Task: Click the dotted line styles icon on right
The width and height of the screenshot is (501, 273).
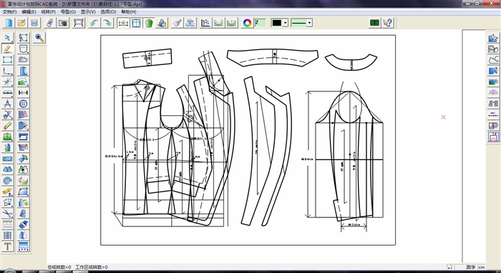Action: coord(493,115)
